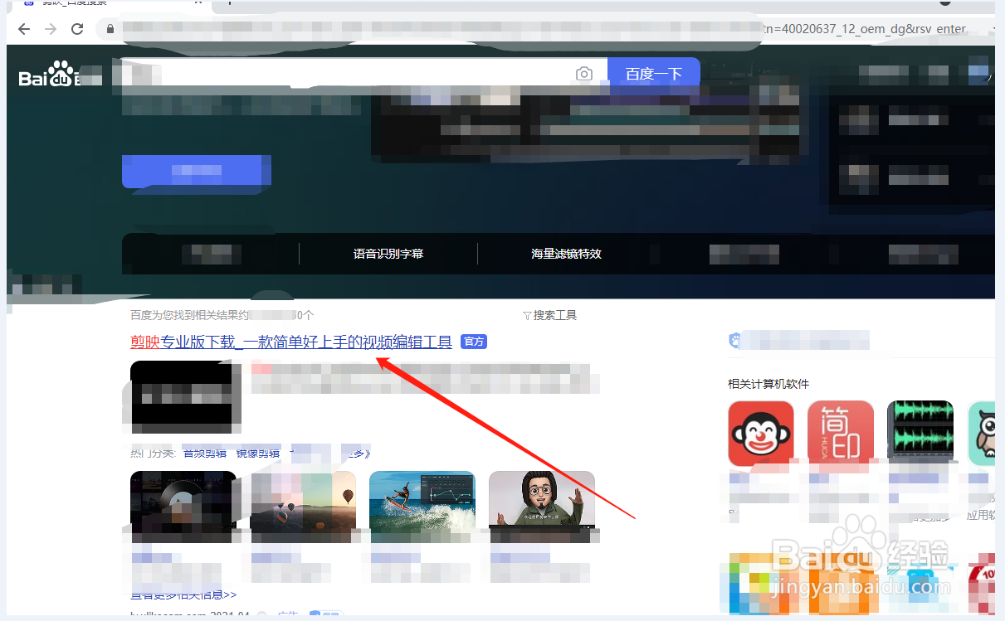Screen dimensions: 1005x621
Task: Click the 百度一下 search button
Action: (654, 74)
